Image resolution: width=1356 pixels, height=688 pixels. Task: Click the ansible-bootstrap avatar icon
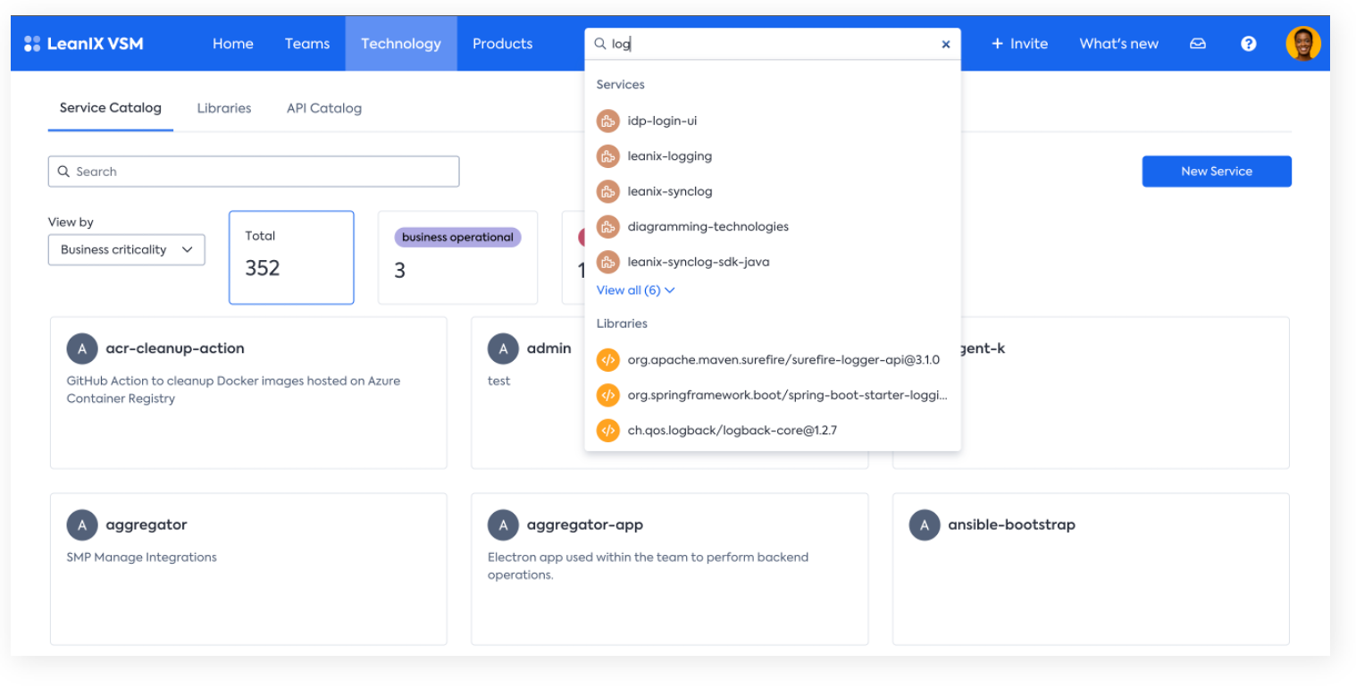point(925,524)
